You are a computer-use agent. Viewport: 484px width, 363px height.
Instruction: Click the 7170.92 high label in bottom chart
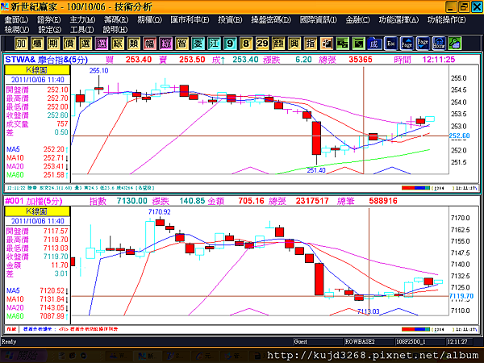[x=159, y=211]
